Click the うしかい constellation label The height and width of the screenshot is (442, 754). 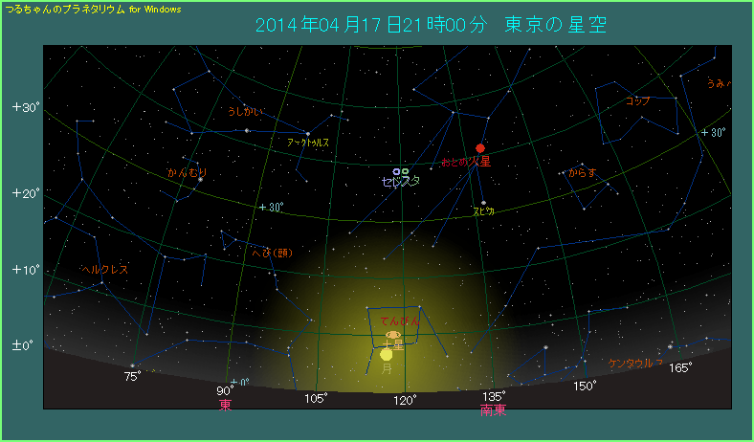(x=244, y=112)
